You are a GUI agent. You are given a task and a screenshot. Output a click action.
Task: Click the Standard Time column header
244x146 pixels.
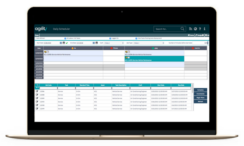click(x=85, y=85)
